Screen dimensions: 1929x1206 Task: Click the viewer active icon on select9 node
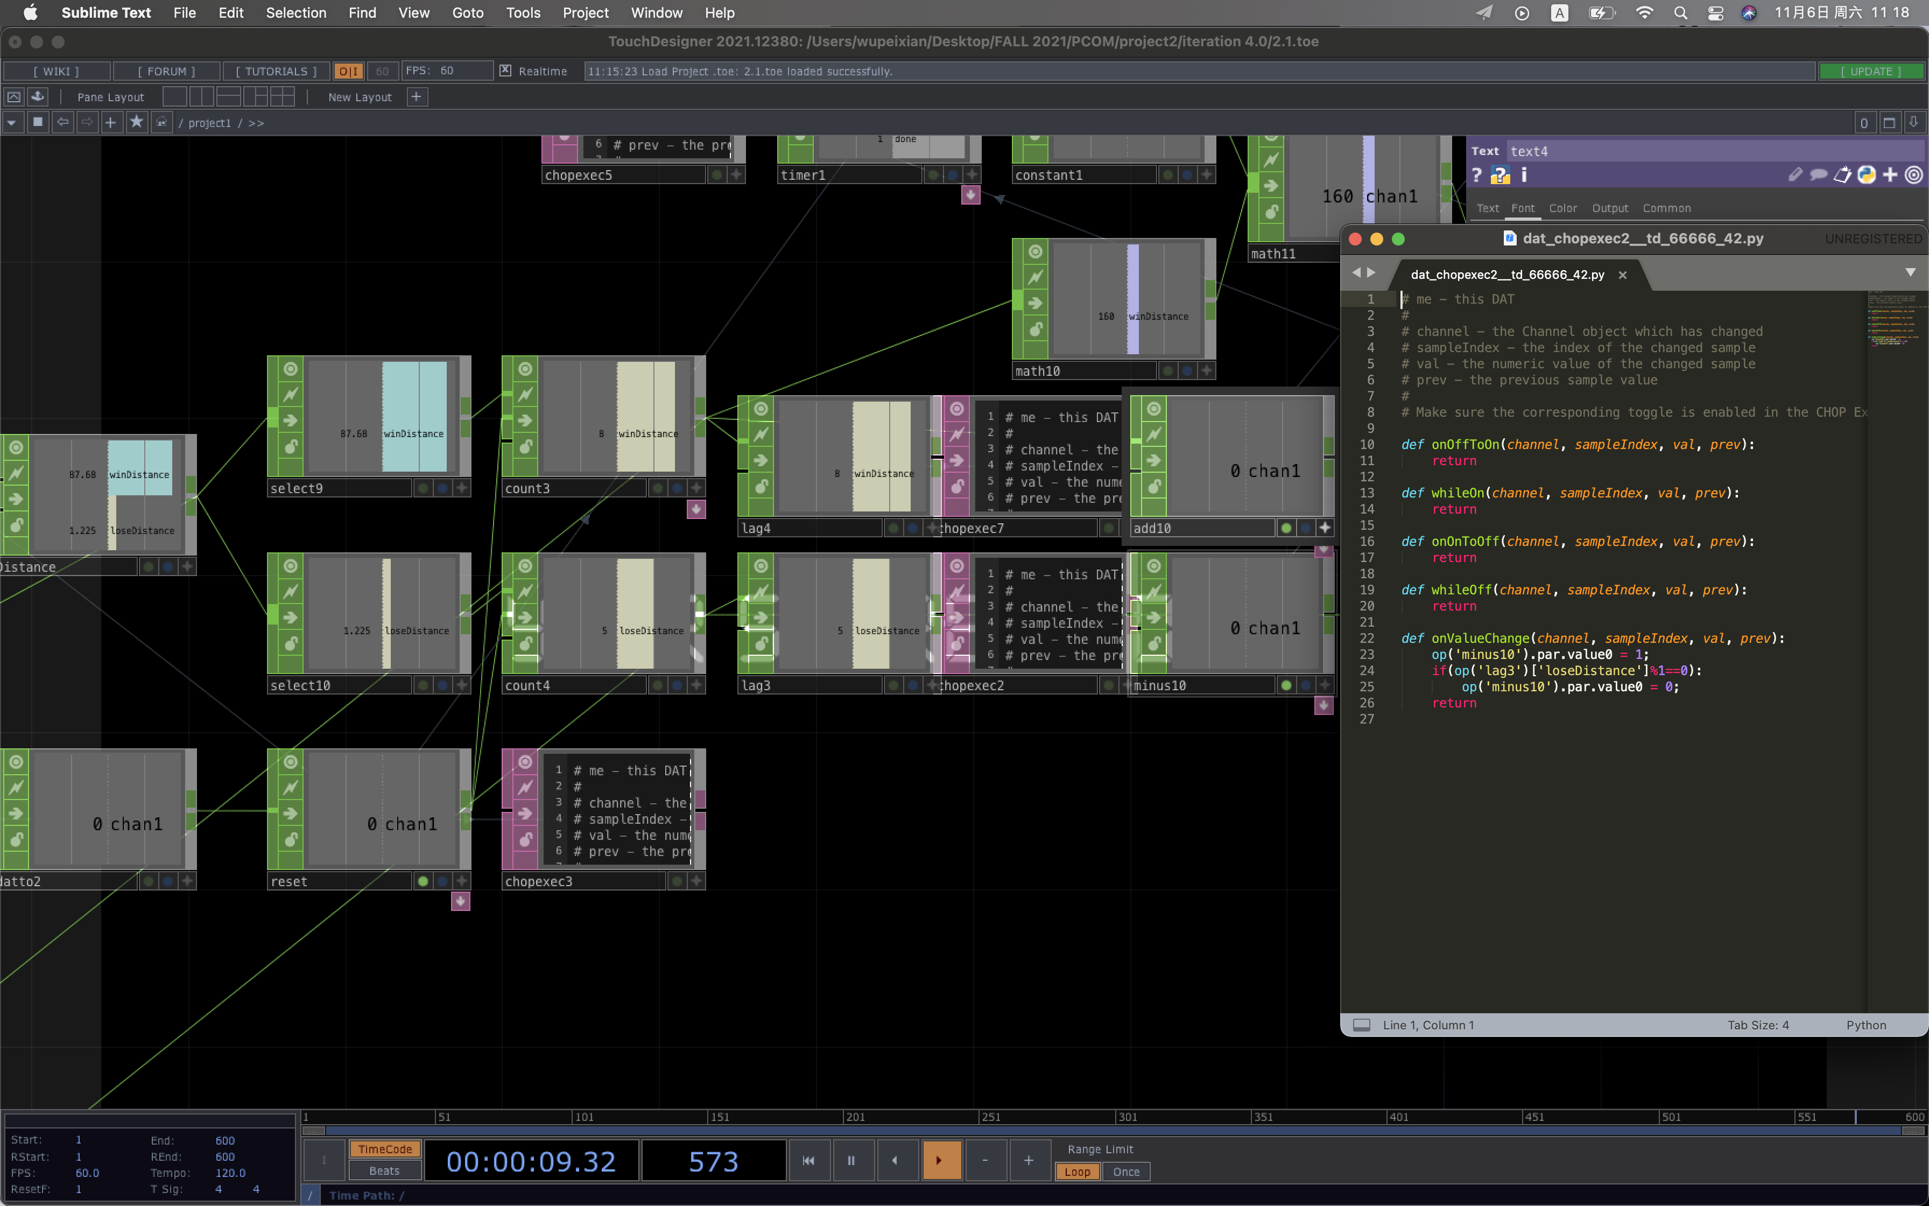[291, 369]
